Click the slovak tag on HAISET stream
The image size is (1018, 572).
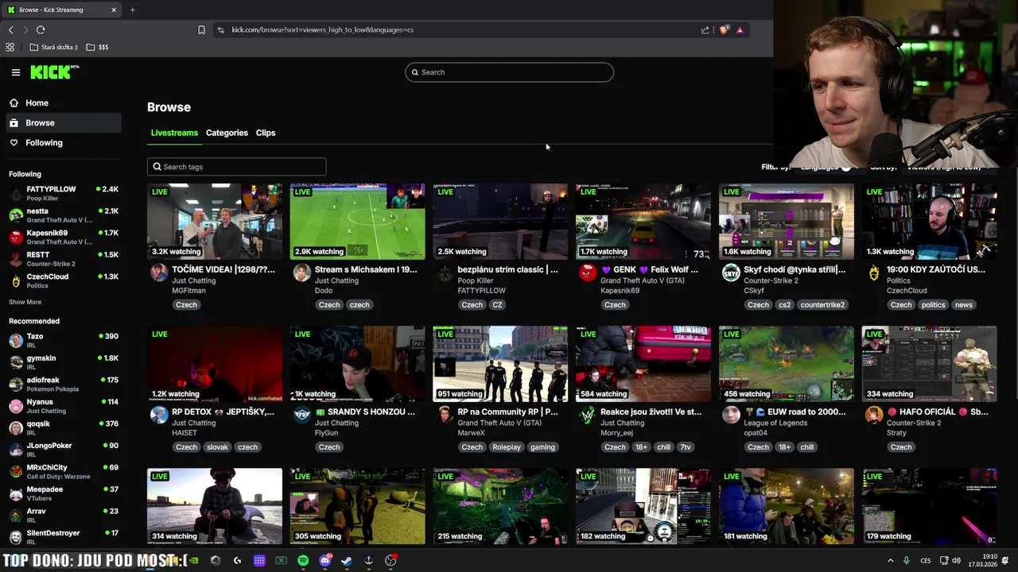pos(217,446)
